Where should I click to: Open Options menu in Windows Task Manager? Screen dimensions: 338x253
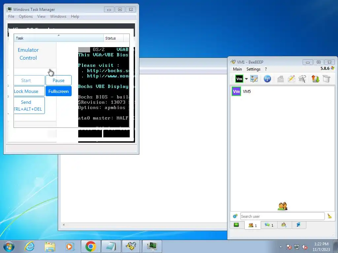pos(26,16)
